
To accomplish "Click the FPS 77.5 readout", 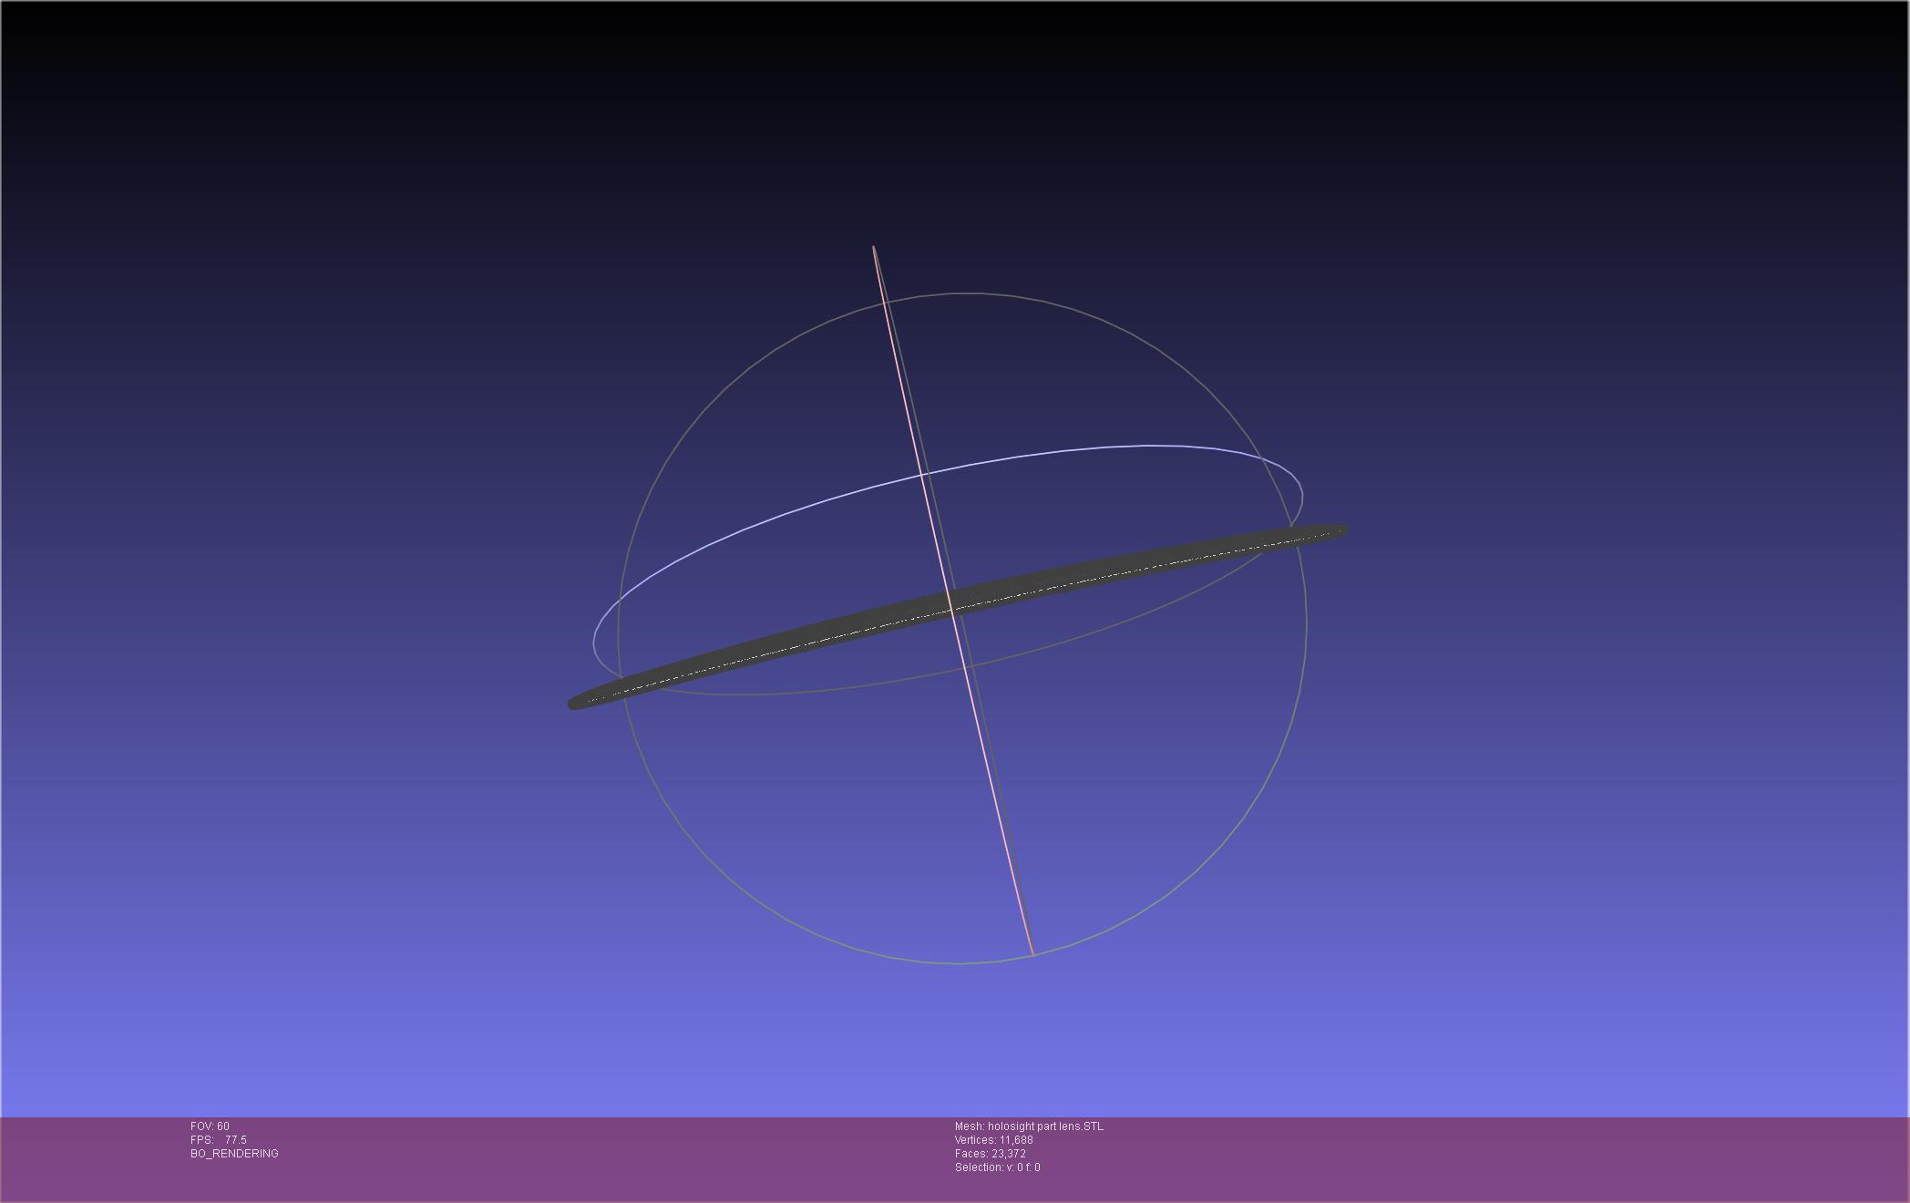I will click(x=219, y=1140).
